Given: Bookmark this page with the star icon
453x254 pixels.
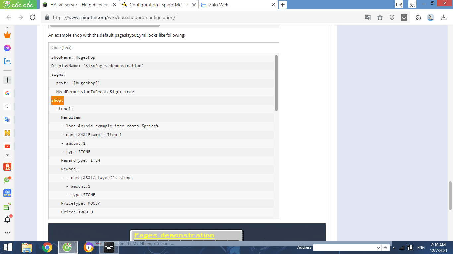Looking at the screenshot, I should (380, 17).
